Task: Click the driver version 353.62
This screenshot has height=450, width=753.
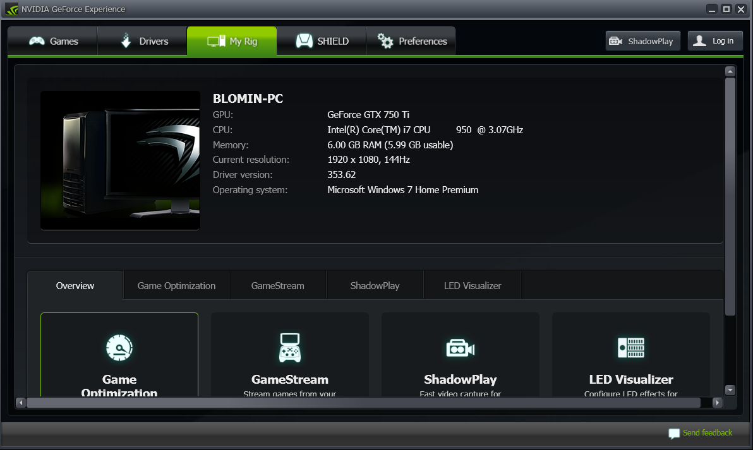Action: click(x=342, y=175)
